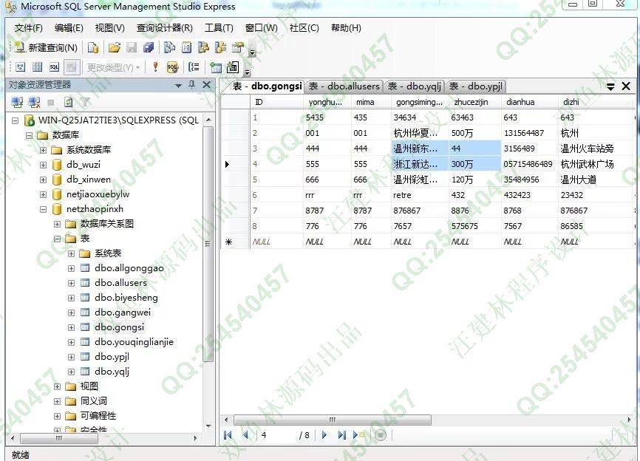This screenshot has height=461, width=640.
Task: Expand the netjiaoxuebylw database node
Action: coord(44,194)
